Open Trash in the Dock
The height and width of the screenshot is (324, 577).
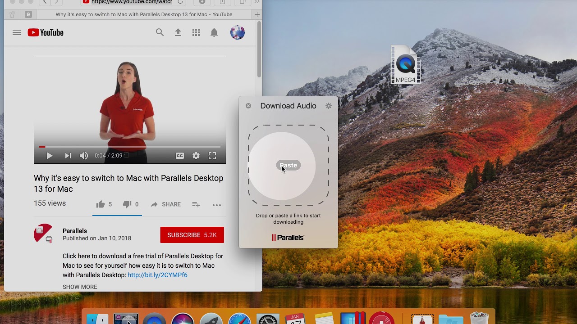479,318
